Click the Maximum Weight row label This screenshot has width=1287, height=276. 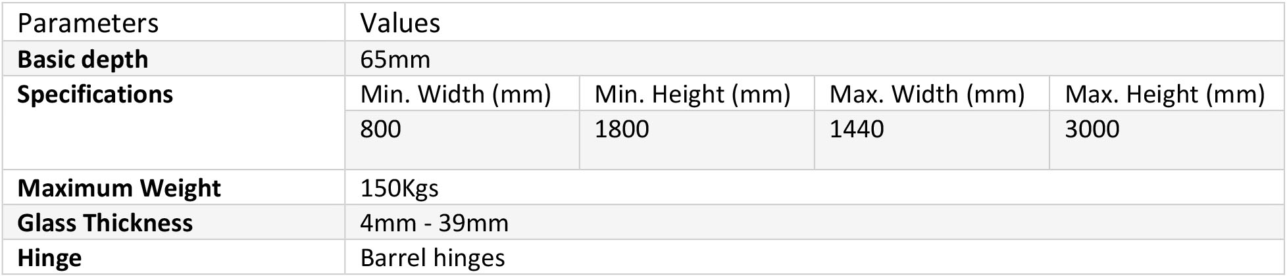pyautogui.click(x=119, y=189)
